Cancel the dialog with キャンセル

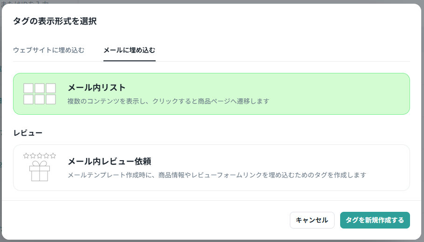[x=312, y=220]
